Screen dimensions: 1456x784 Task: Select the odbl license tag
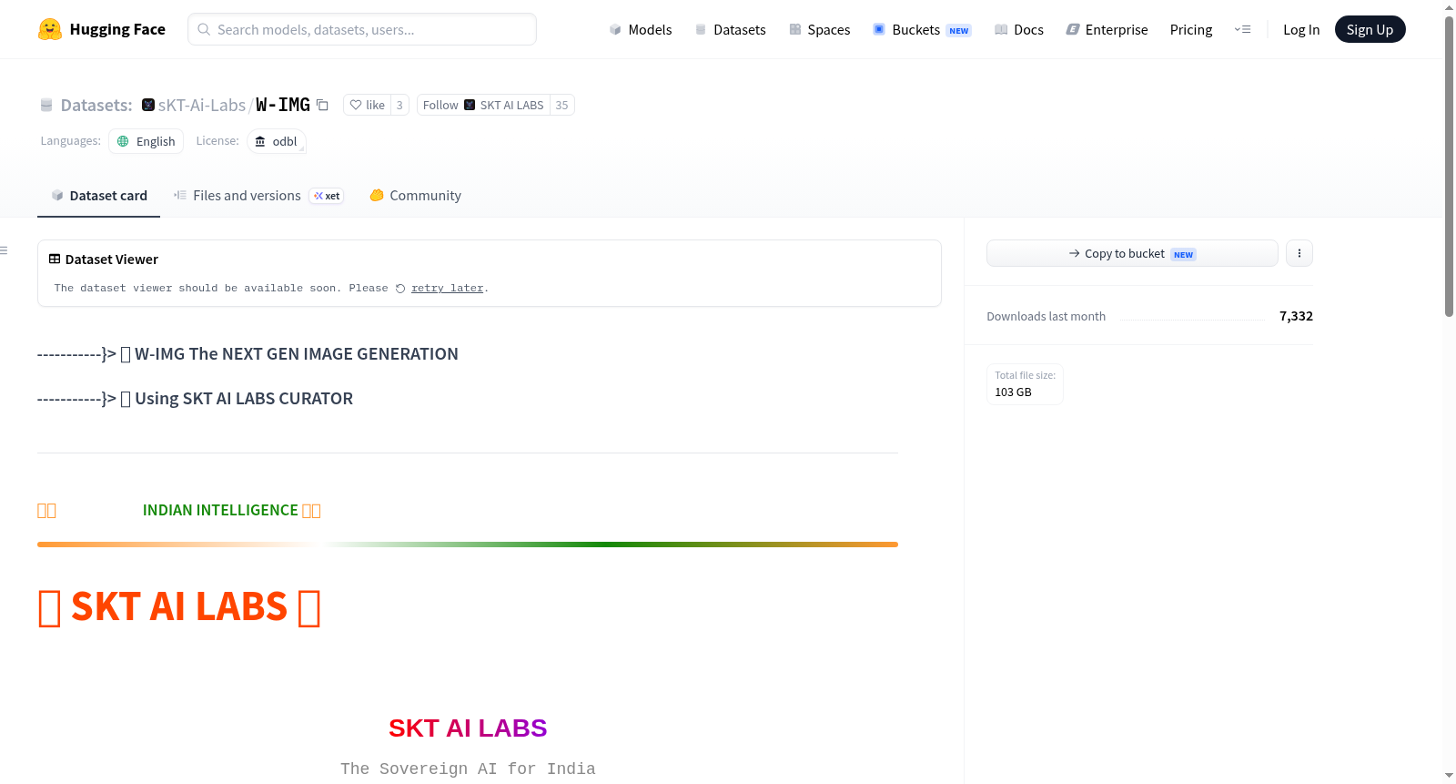tap(276, 141)
